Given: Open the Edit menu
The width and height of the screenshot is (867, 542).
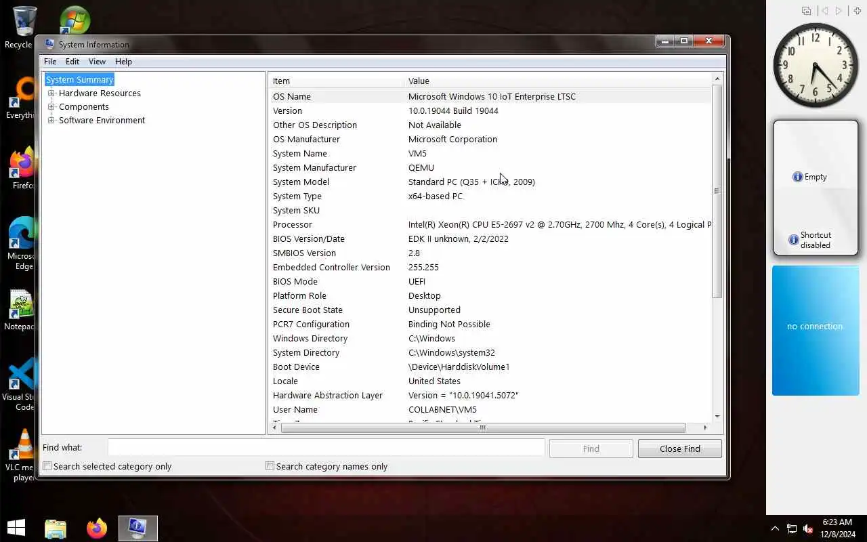Looking at the screenshot, I should coord(72,61).
